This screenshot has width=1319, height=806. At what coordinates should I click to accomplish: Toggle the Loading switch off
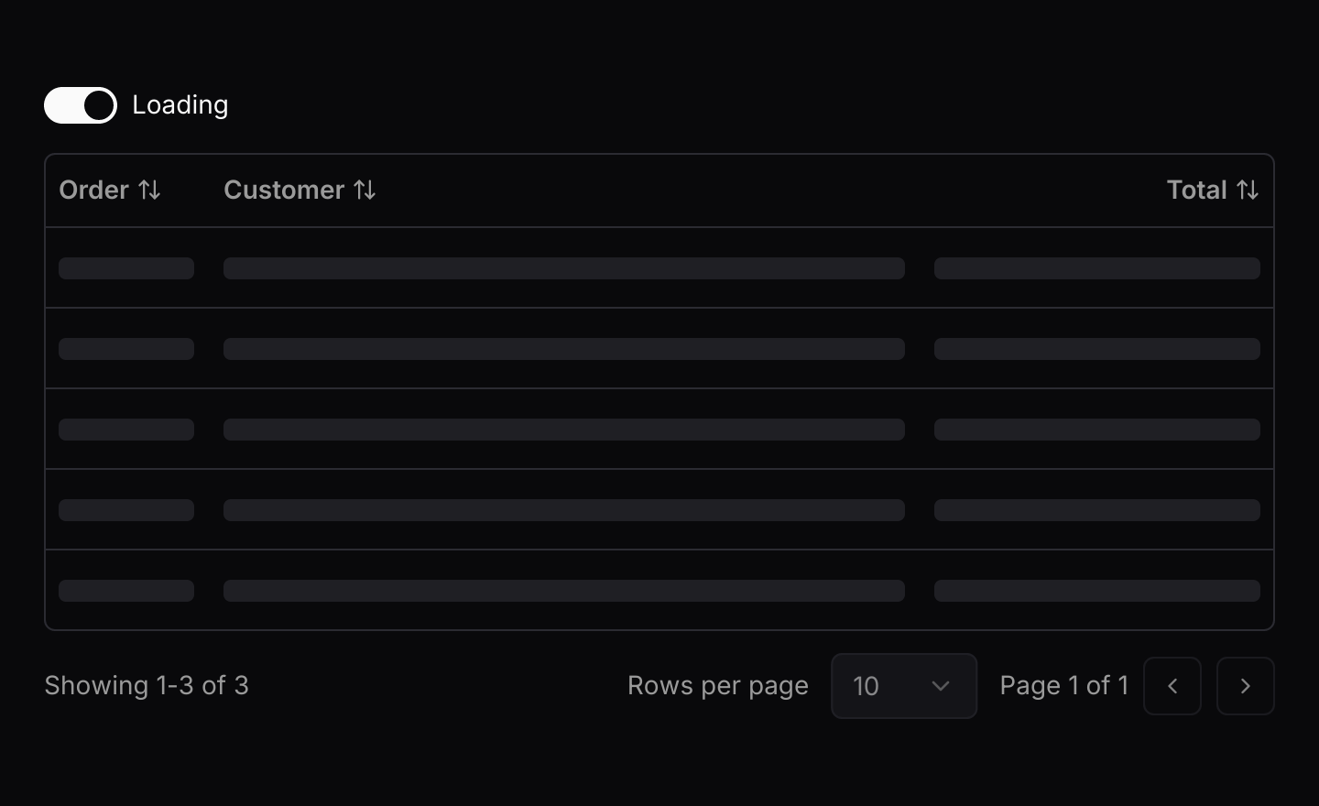coord(81,105)
